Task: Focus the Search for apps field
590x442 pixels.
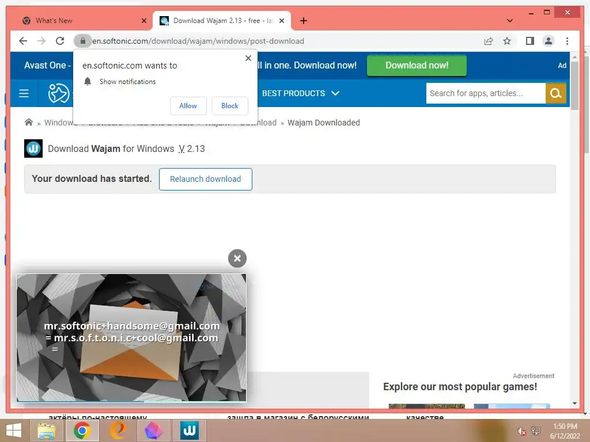Action: (485, 93)
